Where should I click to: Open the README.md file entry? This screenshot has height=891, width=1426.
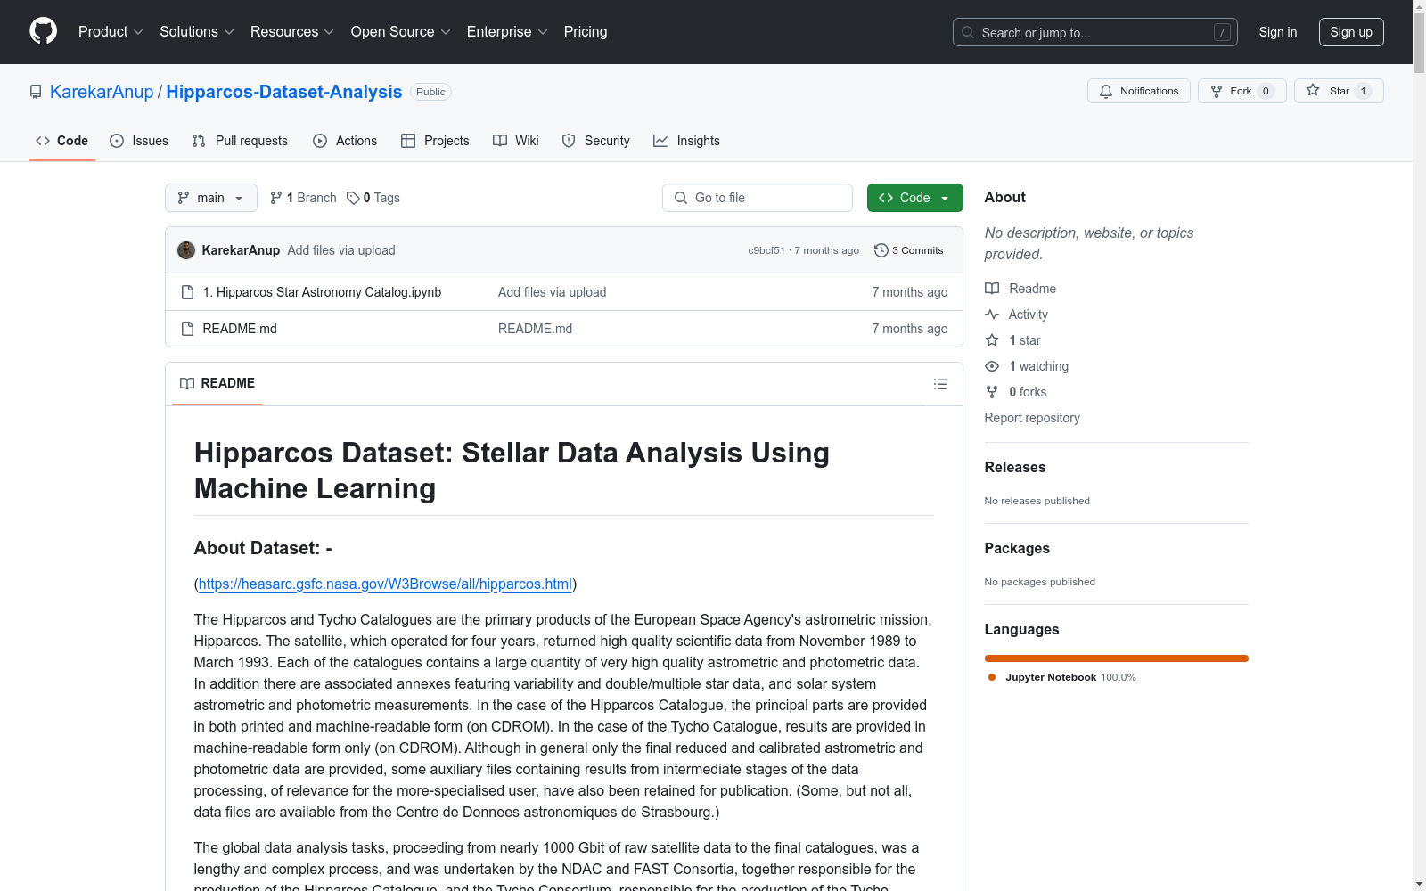[240, 329]
